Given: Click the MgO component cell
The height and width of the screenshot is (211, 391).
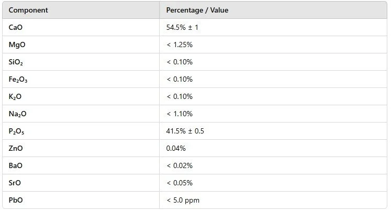Looking at the screenshot, I should 17,45.
